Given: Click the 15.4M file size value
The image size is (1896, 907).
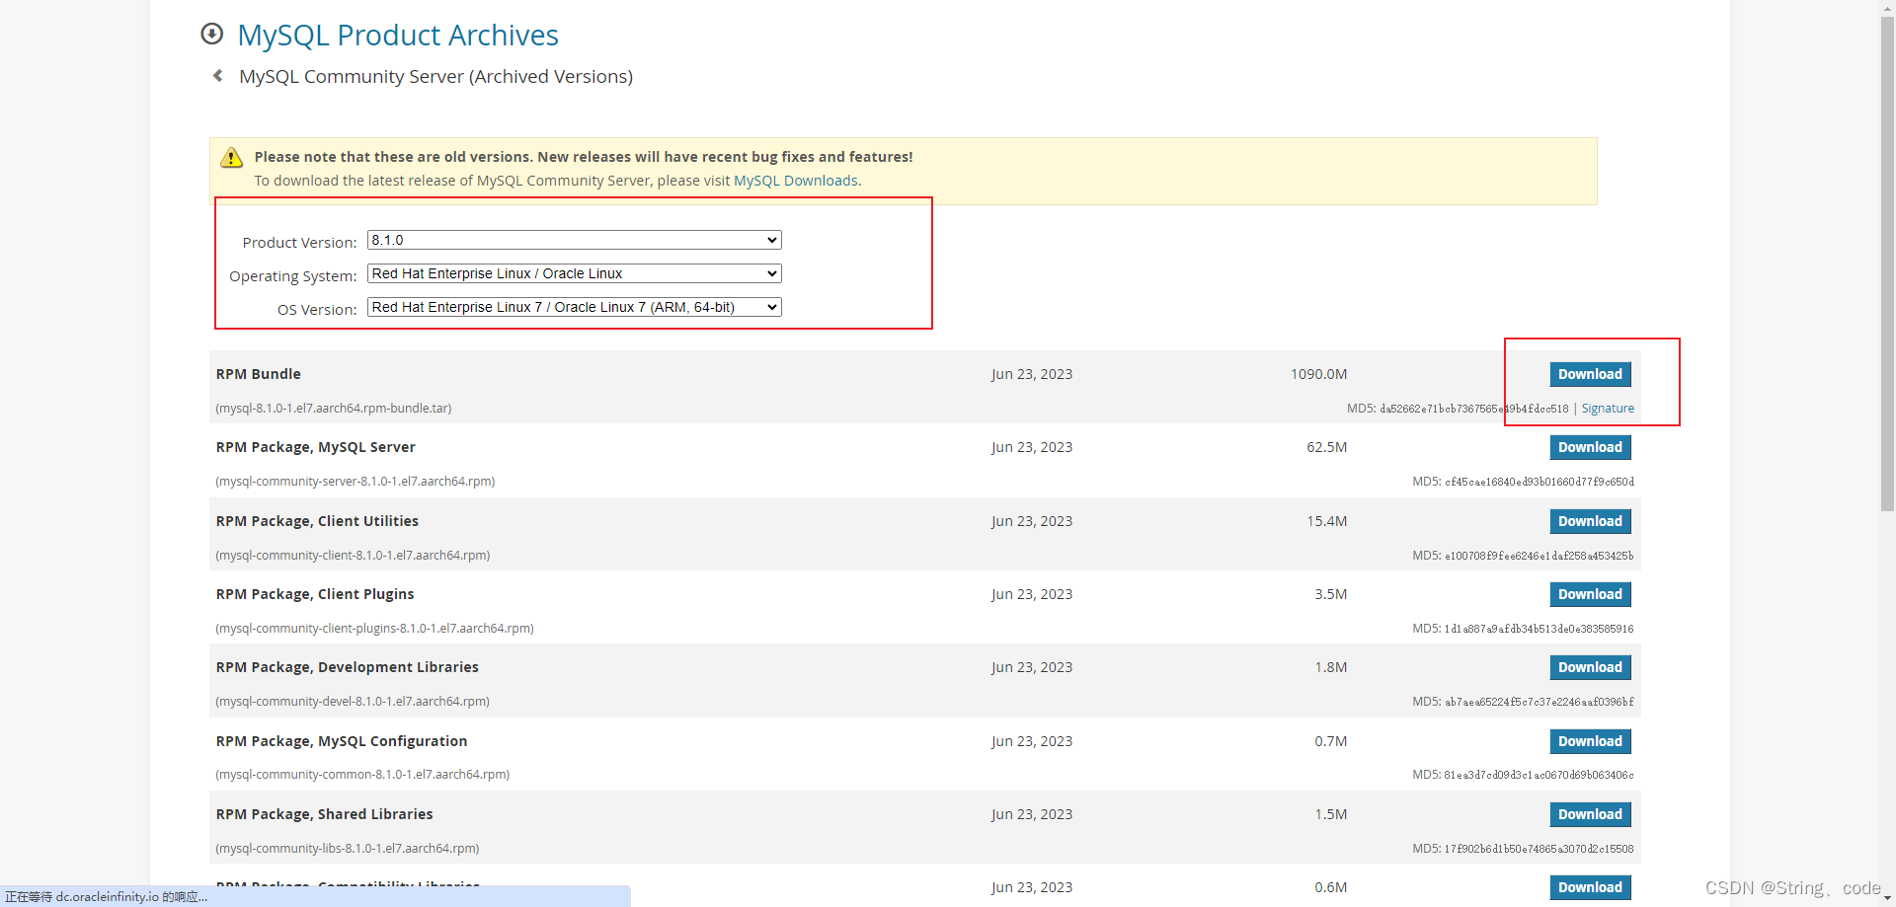Looking at the screenshot, I should pyautogui.click(x=1326, y=521).
